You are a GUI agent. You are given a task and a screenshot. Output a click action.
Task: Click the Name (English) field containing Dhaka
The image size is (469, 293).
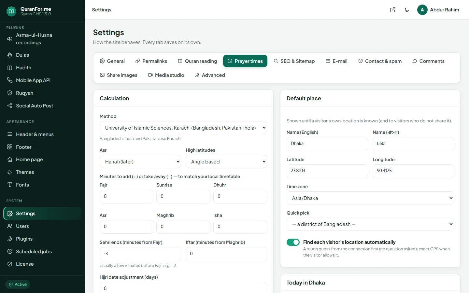(327, 144)
